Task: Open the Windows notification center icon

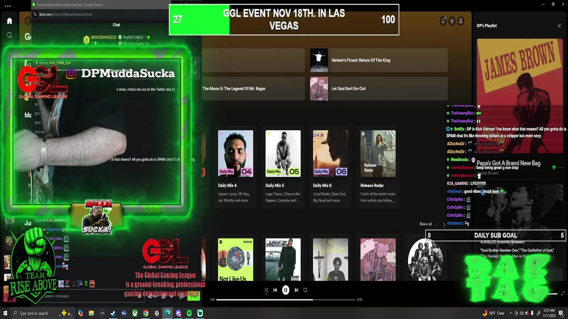Action: (x=561, y=313)
